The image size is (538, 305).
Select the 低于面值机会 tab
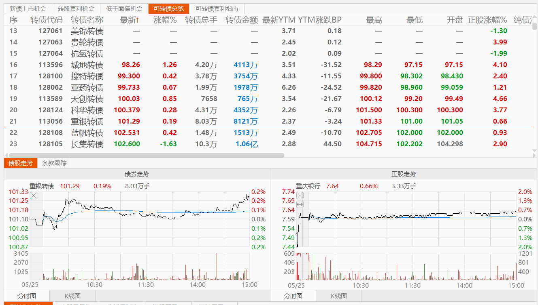point(124,8)
